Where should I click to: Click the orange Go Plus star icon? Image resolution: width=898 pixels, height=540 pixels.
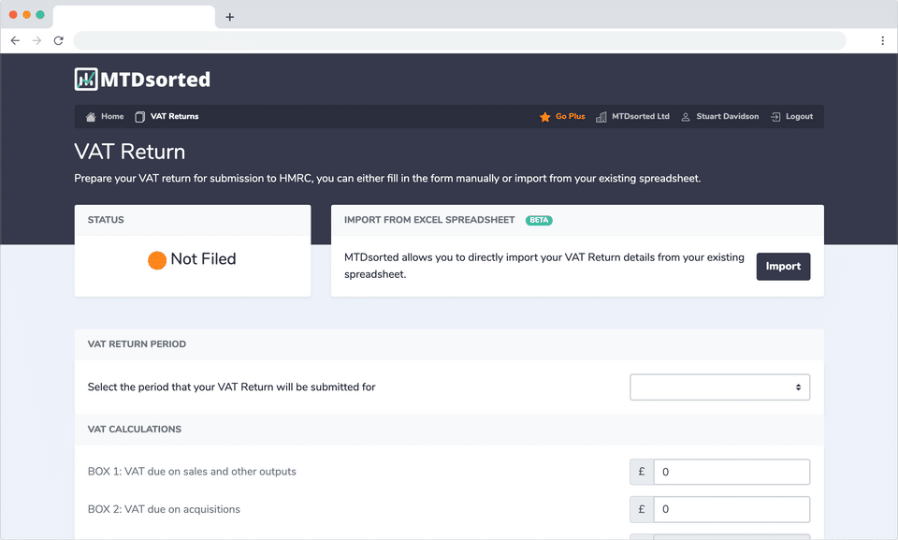point(544,117)
